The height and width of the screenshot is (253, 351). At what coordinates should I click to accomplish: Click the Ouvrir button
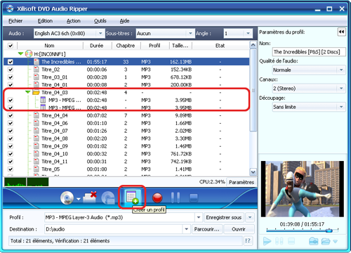click(x=239, y=229)
